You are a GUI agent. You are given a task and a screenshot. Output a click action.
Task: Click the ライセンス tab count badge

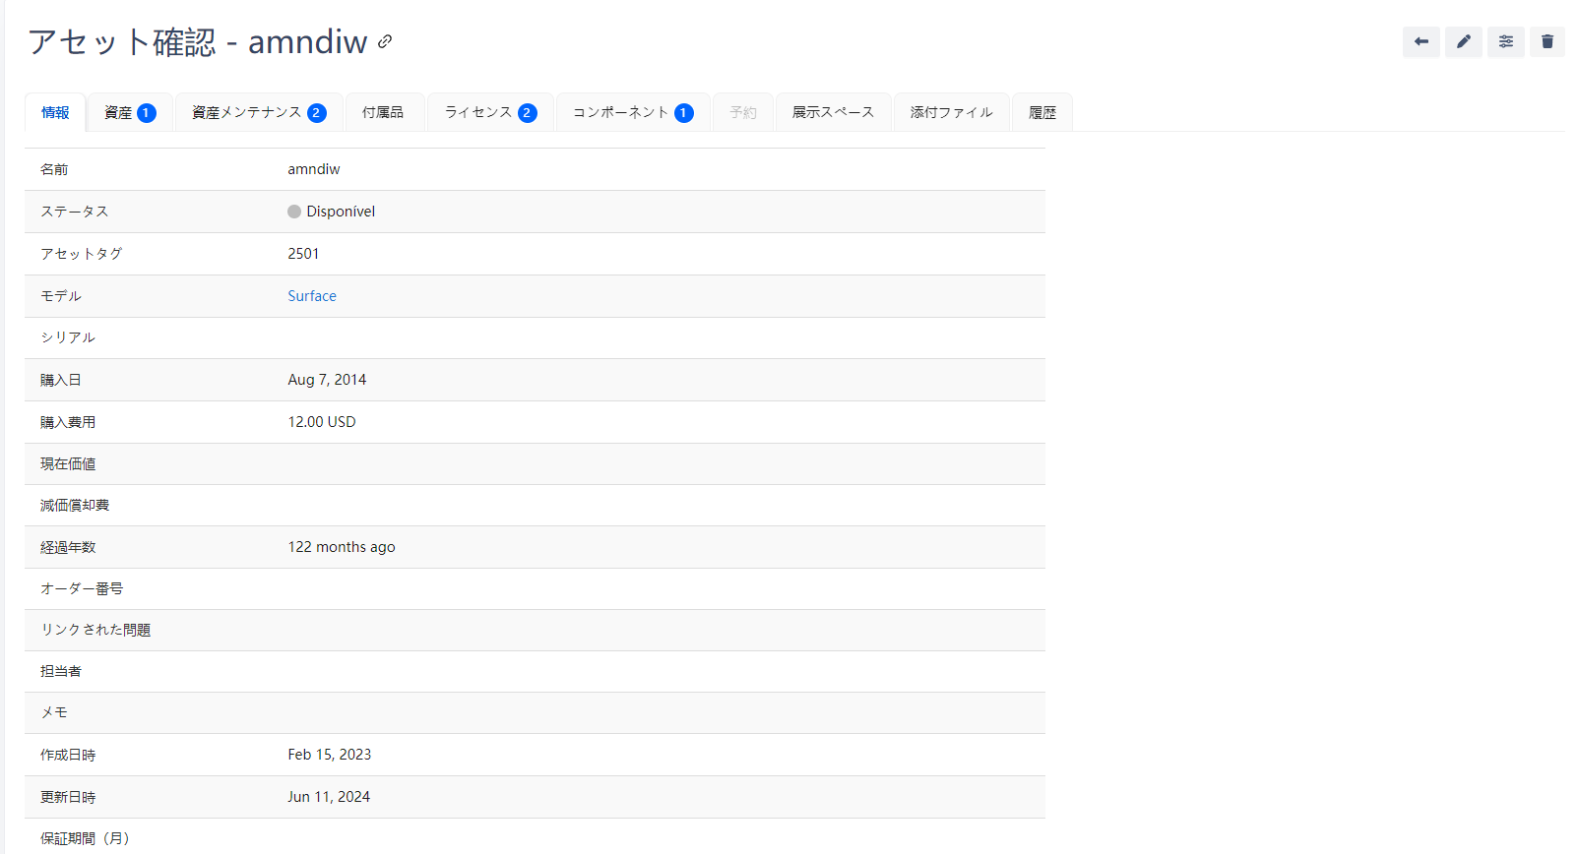pyautogui.click(x=527, y=113)
